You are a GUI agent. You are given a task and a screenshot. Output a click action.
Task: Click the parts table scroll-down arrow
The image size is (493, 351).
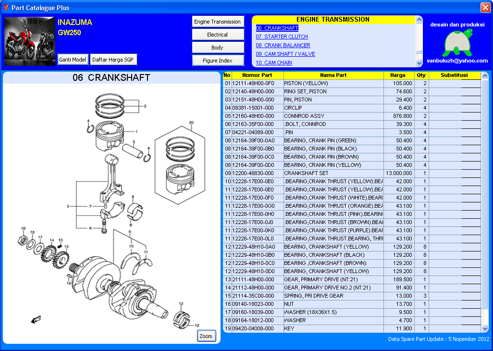click(485, 329)
